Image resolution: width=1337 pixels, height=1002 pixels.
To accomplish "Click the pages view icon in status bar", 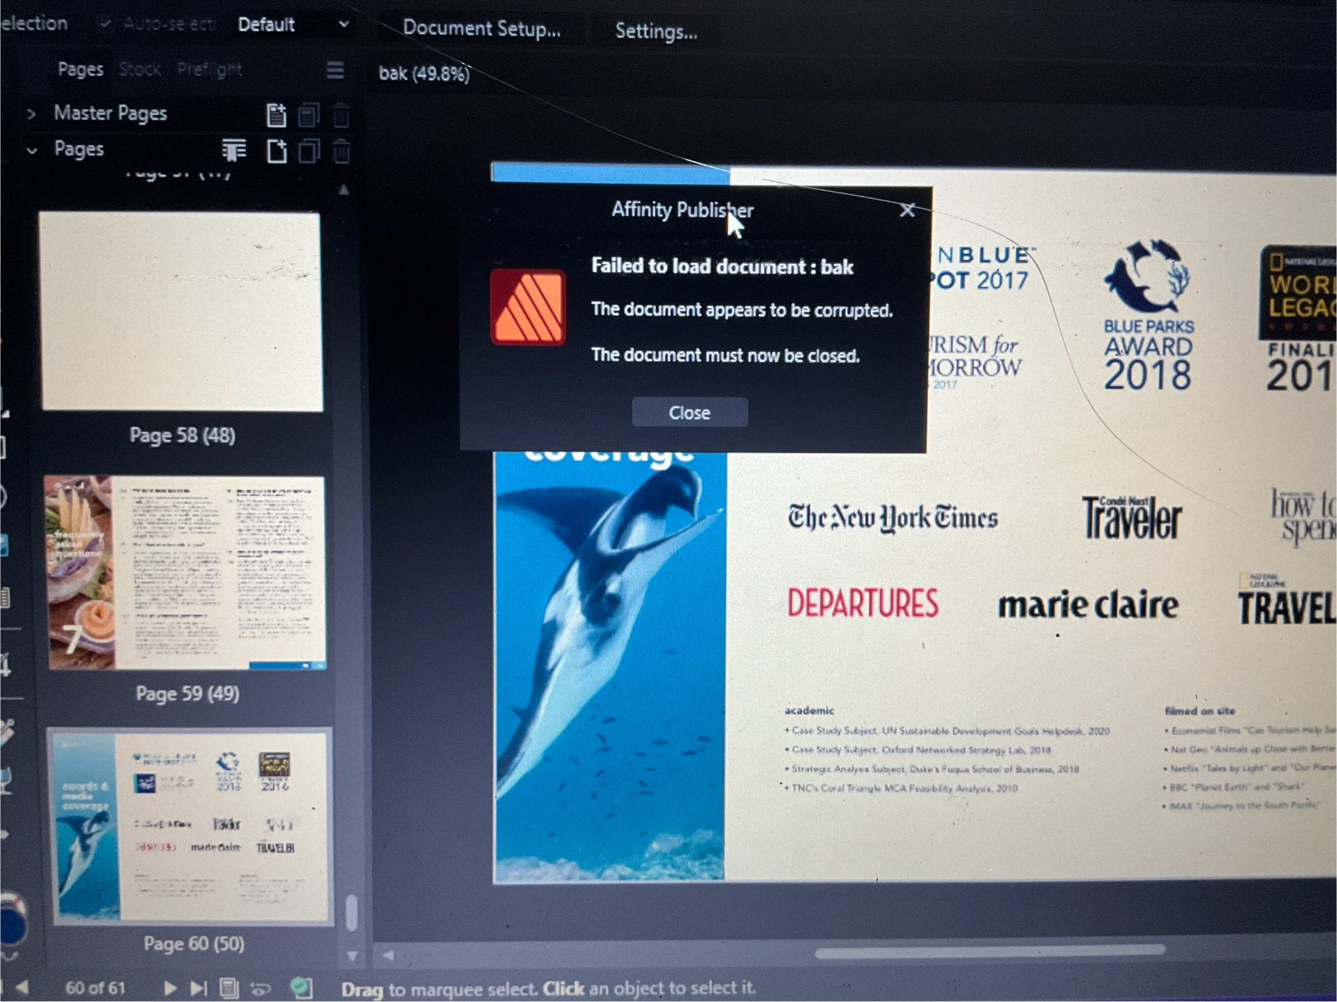I will click(x=229, y=989).
